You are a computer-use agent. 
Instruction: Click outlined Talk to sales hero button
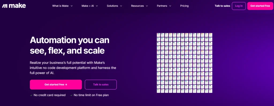coord(101,85)
